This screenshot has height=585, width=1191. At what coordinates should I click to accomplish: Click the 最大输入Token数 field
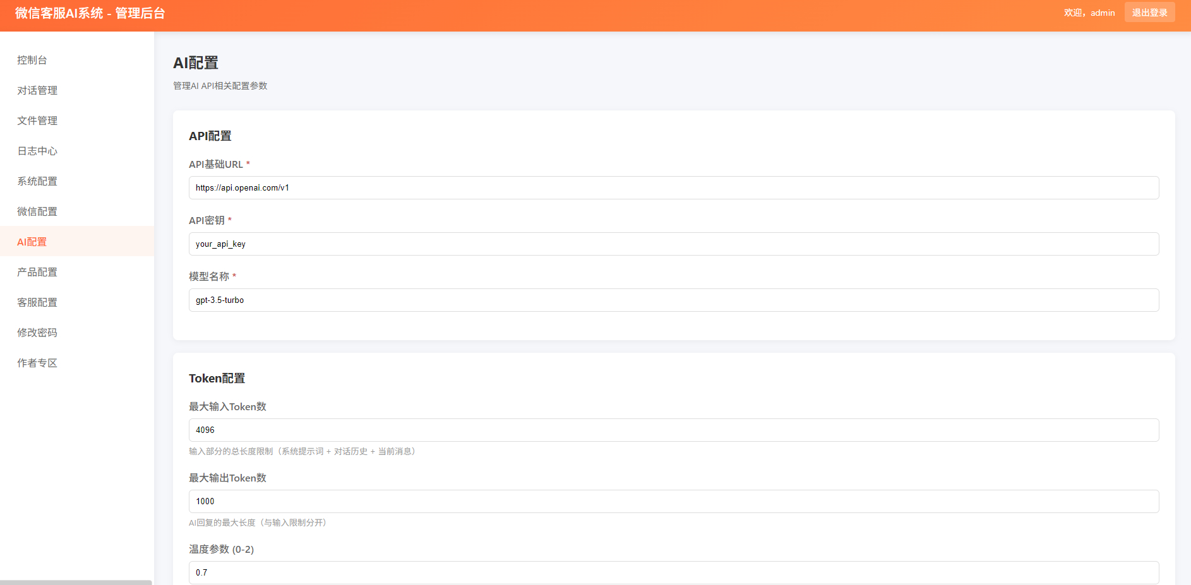pyautogui.click(x=673, y=430)
